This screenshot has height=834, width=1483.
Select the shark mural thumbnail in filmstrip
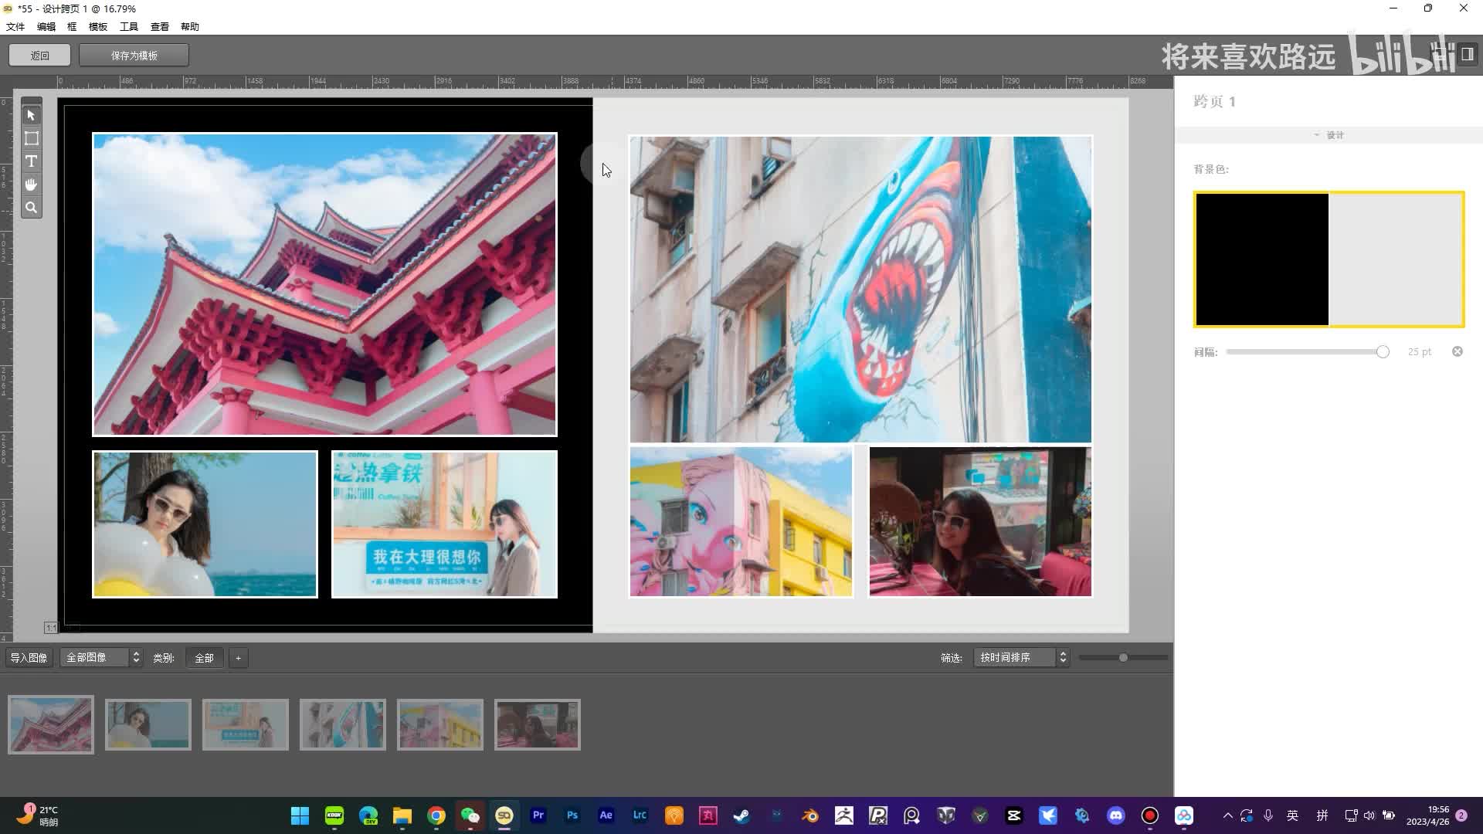click(x=342, y=724)
